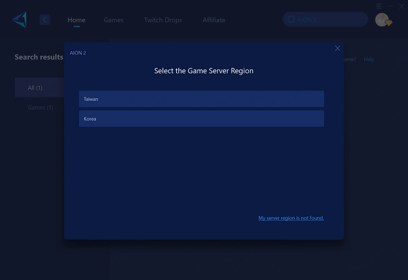Viewport: 408px width, 280px height.
Task: Open the Help link
Action: coord(369,59)
